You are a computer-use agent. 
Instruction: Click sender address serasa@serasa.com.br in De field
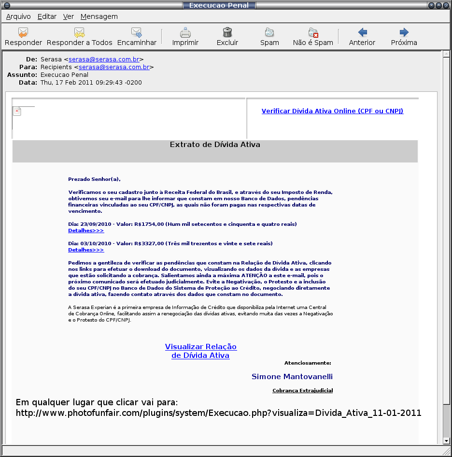(x=104, y=59)
